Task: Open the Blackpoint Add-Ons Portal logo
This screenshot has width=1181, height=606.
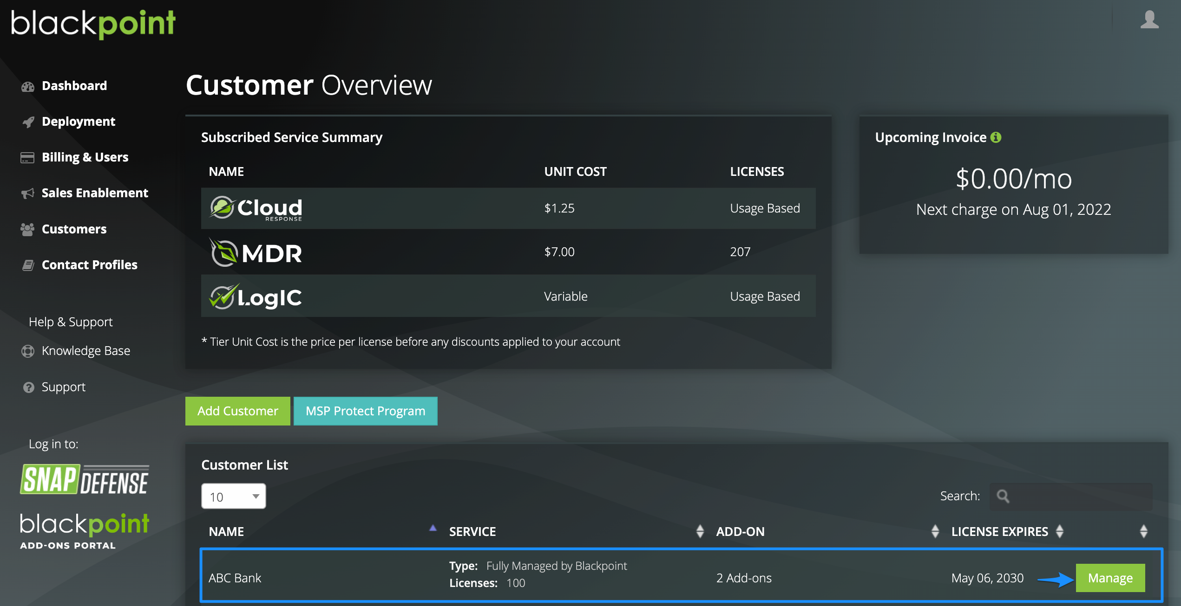Action: (x=85, y=531)
